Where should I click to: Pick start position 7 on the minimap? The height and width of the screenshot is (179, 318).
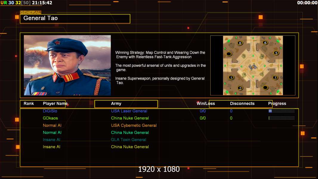(x=275, y=78)
